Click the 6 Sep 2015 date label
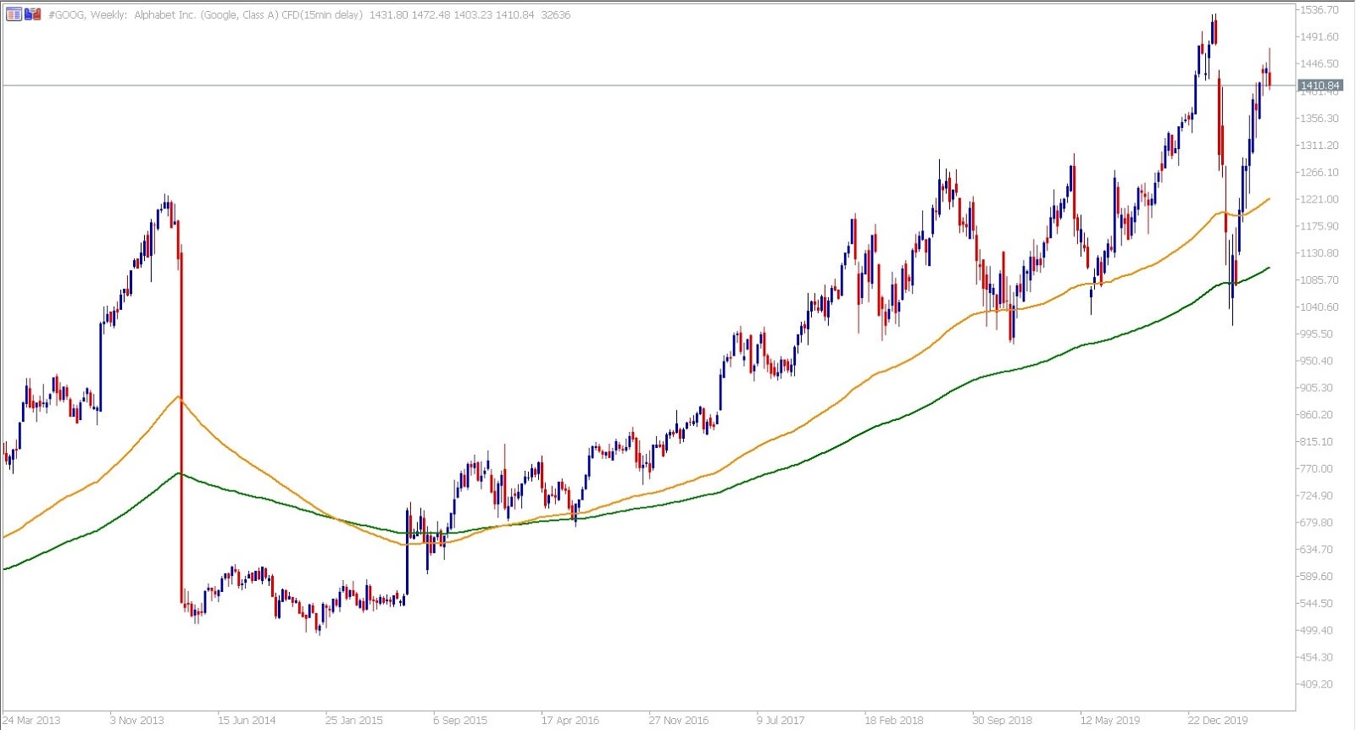The width and height of the screenshot is (1356, 730). (x=460, y=721)
